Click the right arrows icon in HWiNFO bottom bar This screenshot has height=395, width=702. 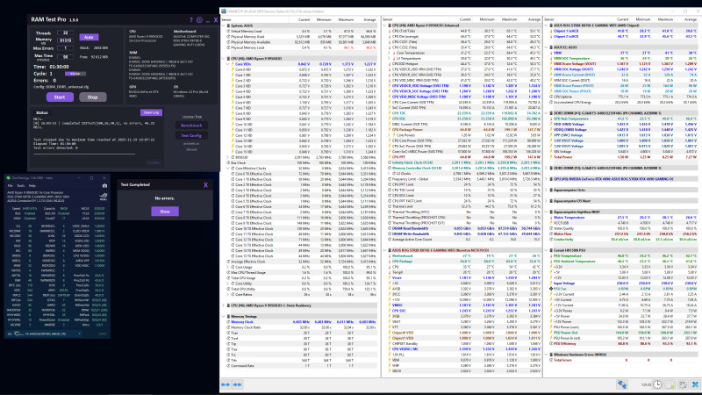pos(237,384)
